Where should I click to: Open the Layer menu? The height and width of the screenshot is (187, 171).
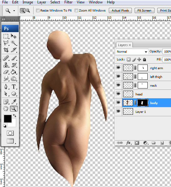(42, 2)
